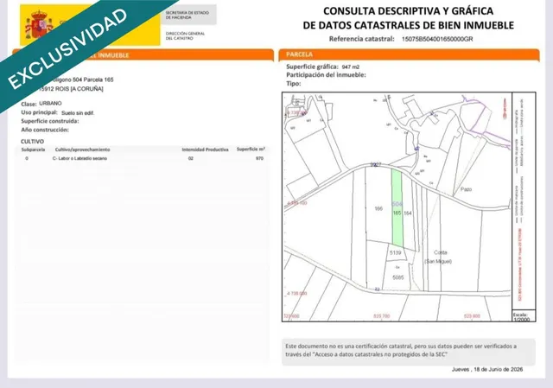Click the 'Uso principal:' label
Viewport: 553px width, 388px height.
tap(39, 112)
